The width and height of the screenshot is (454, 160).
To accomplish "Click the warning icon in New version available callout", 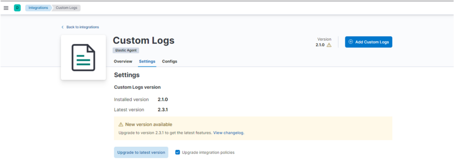I will coord(121,125).
